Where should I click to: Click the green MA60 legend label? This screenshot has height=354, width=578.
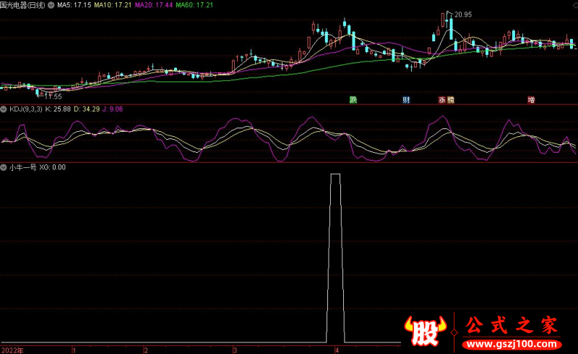pos(196,5)
